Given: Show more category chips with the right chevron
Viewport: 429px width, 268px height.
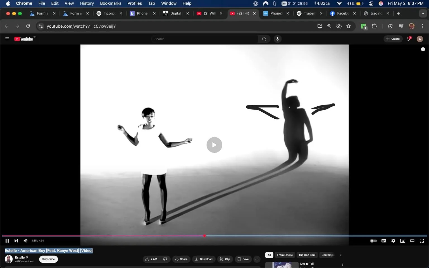Looking at the screenshot, I should coord(340,255).
